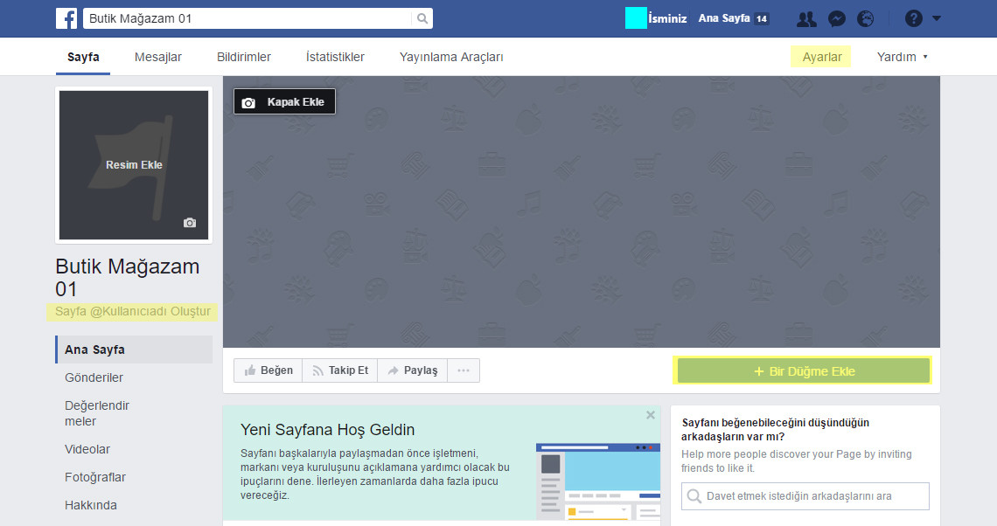The height and width of the screenshot is (526, 997).
Task: Open Gönderiler in left sidebar
Action: tap(94, 377)
